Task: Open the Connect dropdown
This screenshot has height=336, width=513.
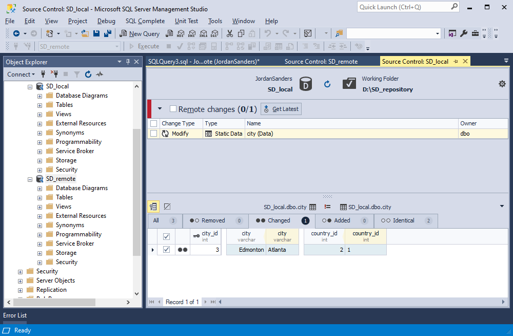Action: click(21, 74)
